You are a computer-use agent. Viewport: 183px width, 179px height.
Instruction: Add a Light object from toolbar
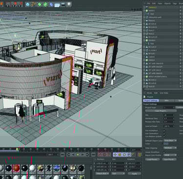click(69, 4)
